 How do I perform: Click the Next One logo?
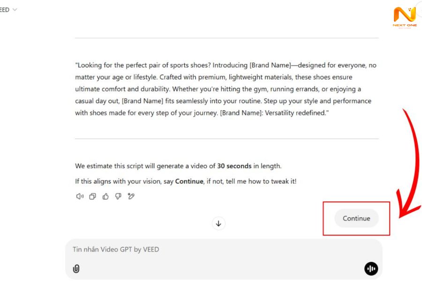point(404,17)
